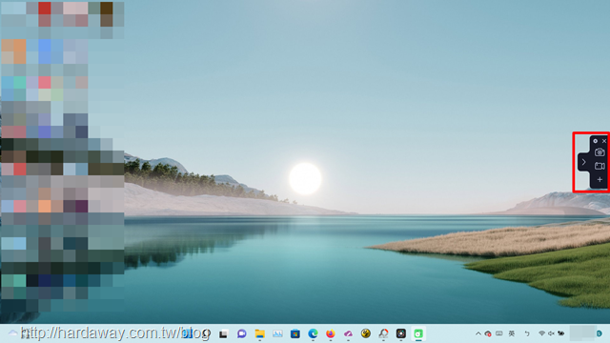The width and height of the screenshot is (610, 343).
Task: Click the plus icon on capture toolbar
Action: [x=600, y=180]
